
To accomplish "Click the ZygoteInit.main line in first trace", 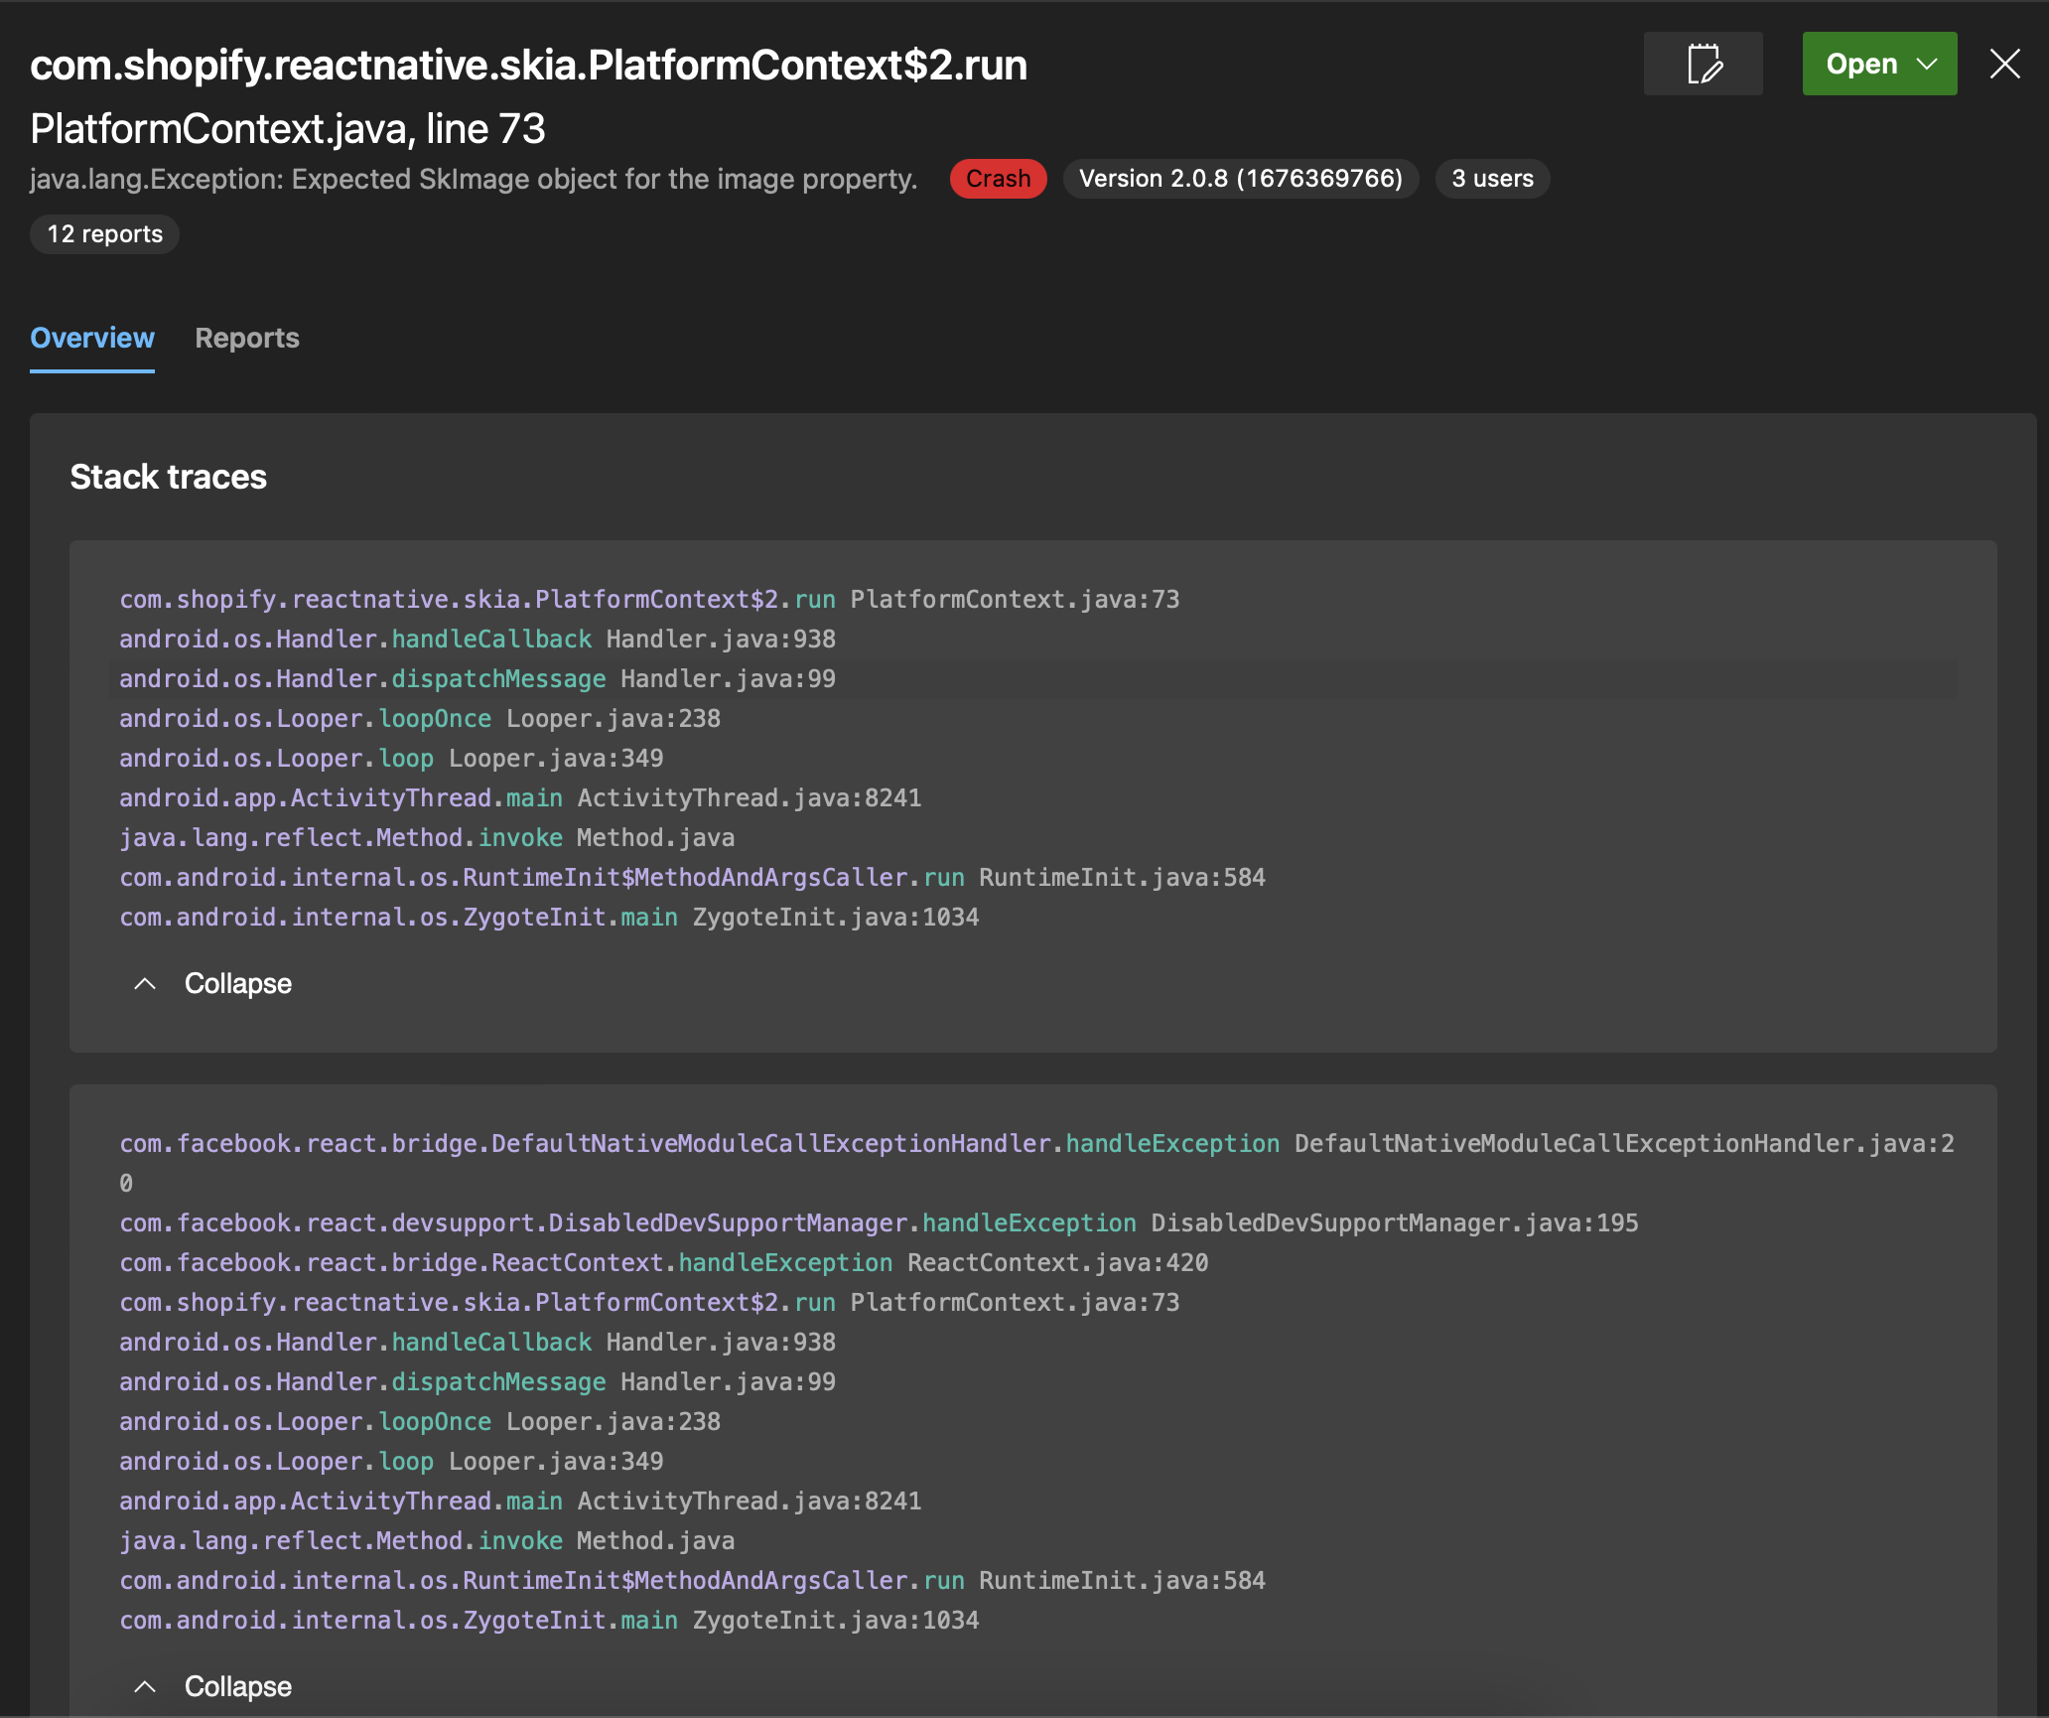I will pos(549,918).
